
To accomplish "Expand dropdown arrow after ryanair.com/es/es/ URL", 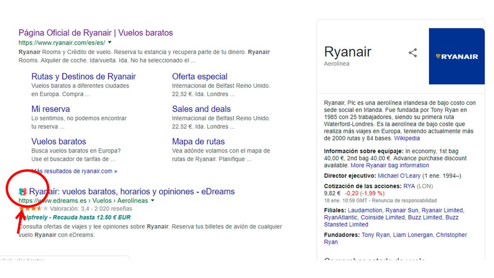I will (x=110, y=42).
